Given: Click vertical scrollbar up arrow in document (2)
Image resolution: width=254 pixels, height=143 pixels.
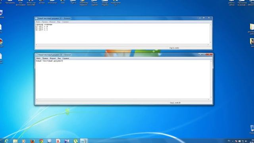Looking at the screenshot, I should click(211, 25).
